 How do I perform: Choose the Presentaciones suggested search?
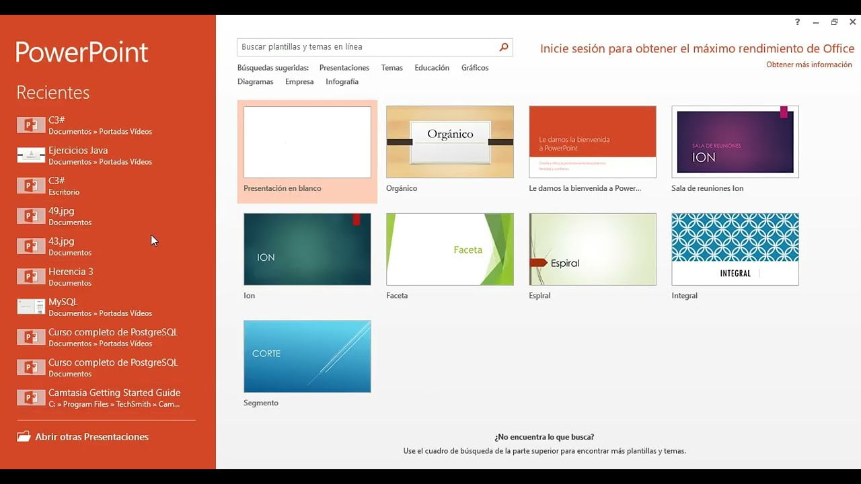pyautogui.click(x=344, y=68)
